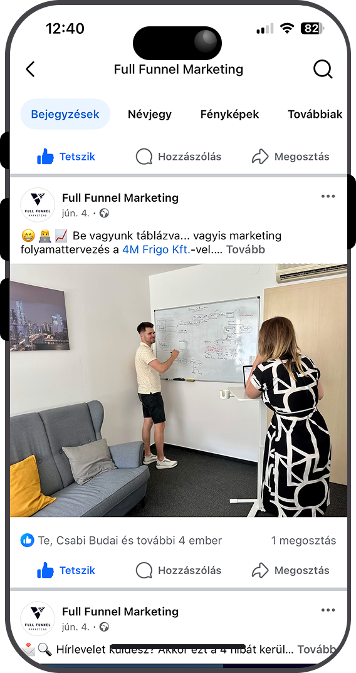Image resolution: width=356 pixels, height=673 pixels.
Task: Tap Hozzászólás under the whiteboard photo
Action: click(x=178, y=570)
